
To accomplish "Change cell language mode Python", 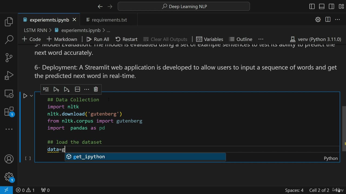I will click(x=331, y=158).
